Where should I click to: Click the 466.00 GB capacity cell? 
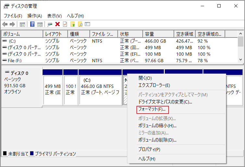[x=155, y=41]
